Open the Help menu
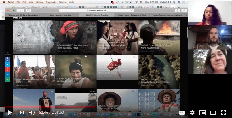The image size is (232, 118). tap(71, 2)
